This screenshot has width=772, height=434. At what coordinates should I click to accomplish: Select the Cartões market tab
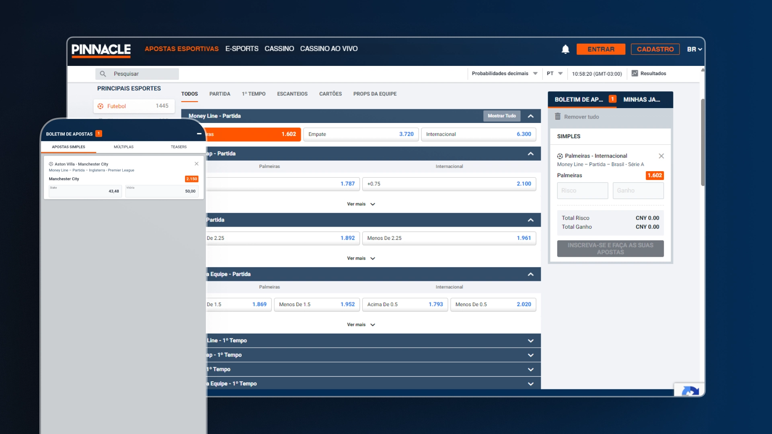[331, 94]
